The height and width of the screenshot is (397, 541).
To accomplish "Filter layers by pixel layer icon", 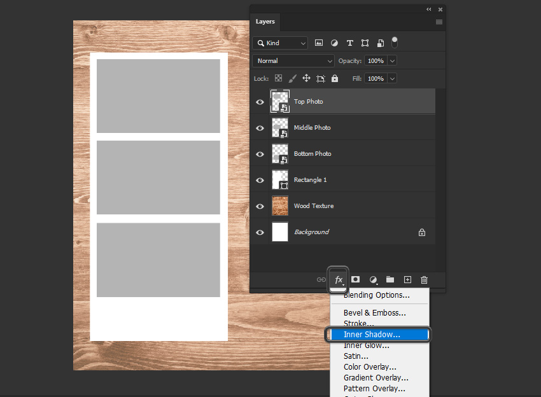I will [x=319, y=43].
